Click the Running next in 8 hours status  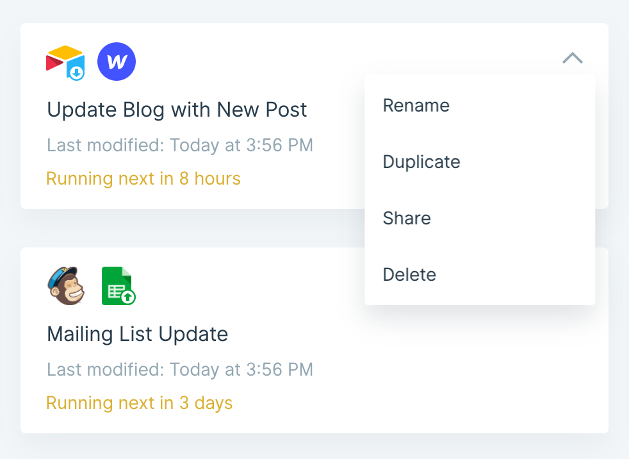(143, 178)
